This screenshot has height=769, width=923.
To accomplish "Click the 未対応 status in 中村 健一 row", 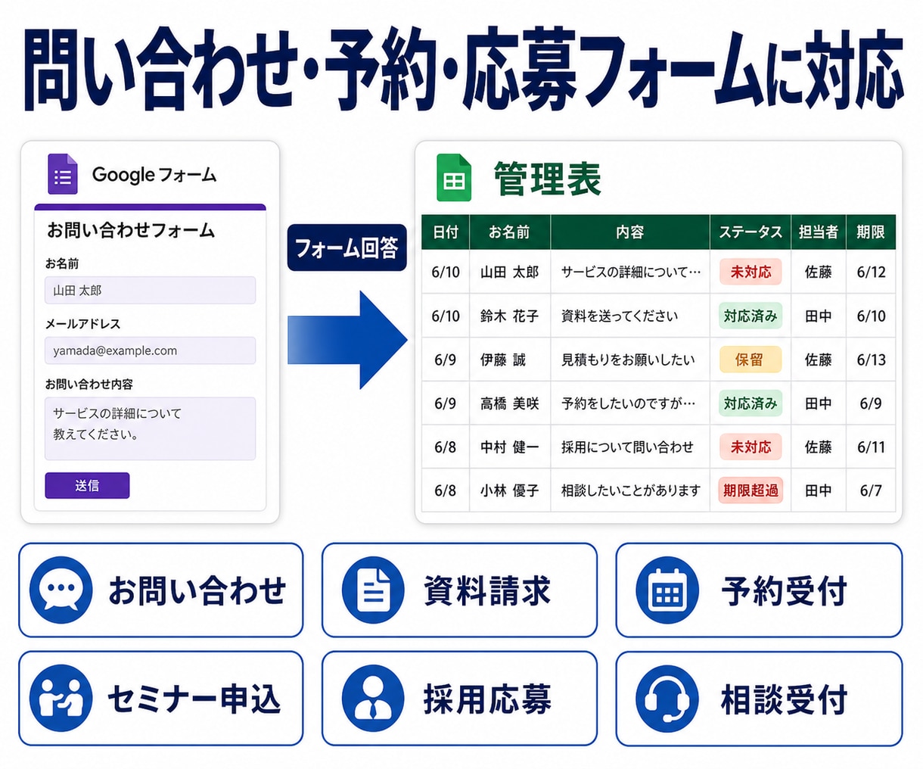I will pyautogui.click(x=751, y=447).
